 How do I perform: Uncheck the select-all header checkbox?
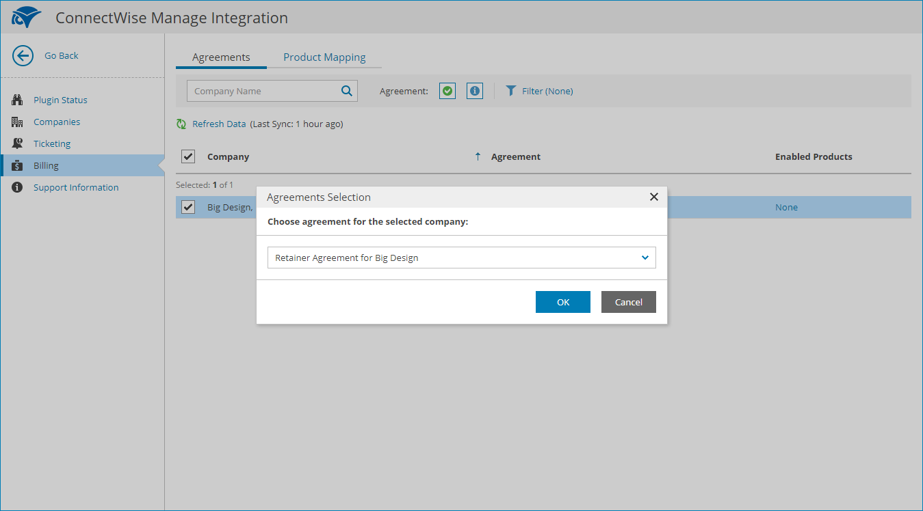tap(188, 156)
